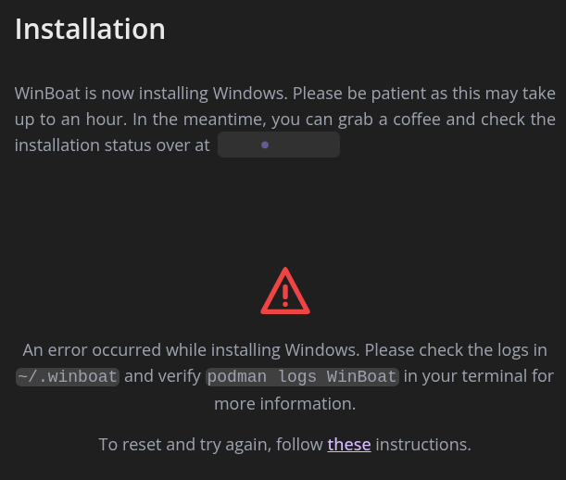Click the "podman logs WinBoat" command snippet
This screenshot has height=480, width=566.
(x=302, y=377)
